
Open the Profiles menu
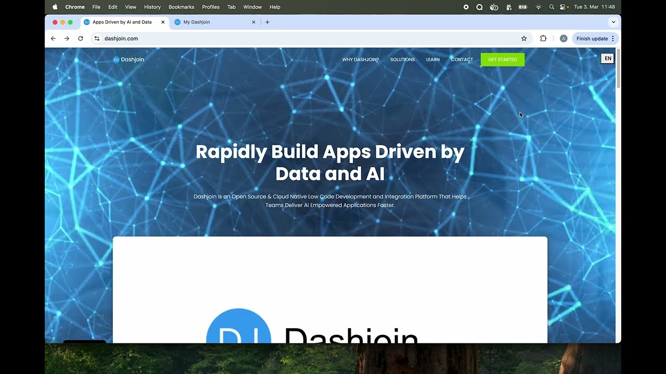[211, 7]
